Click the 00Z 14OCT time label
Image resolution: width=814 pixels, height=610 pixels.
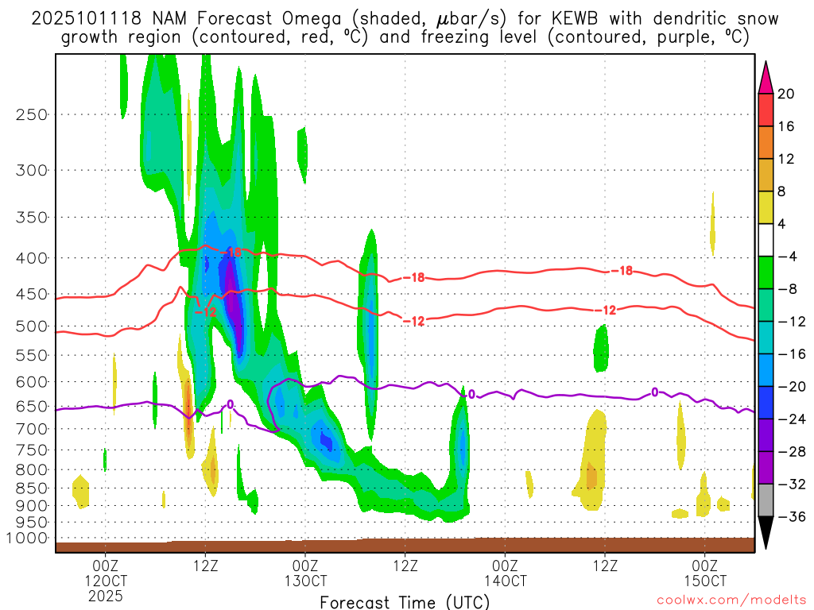[505, 573]
